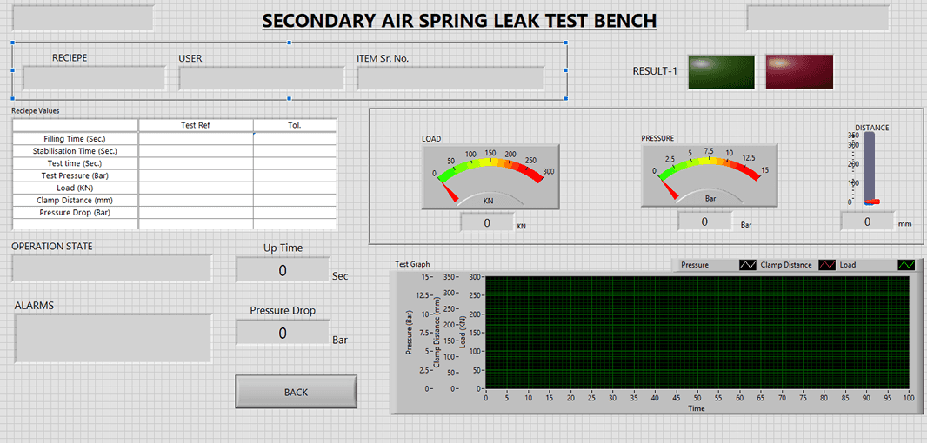
Task: Click the top-left blank display field
Action: 83,17
